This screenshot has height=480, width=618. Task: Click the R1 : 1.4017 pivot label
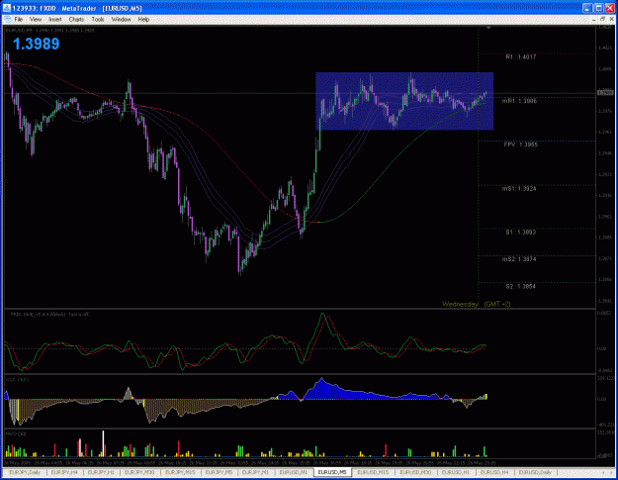point(521,56)
